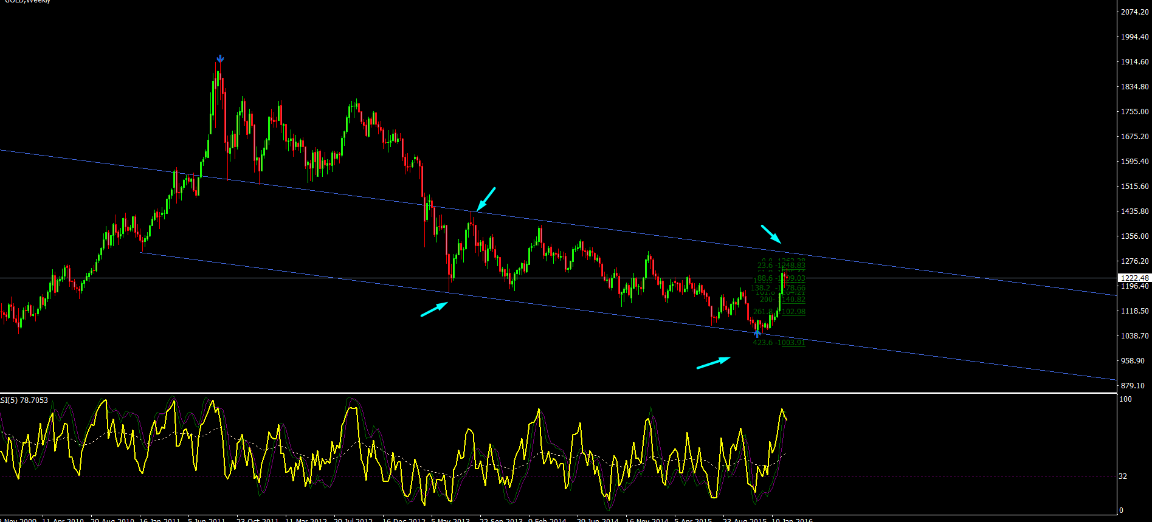Click the 1515.60 price axis label
Screen dimensions: 1152x522
click(1135, 187)
